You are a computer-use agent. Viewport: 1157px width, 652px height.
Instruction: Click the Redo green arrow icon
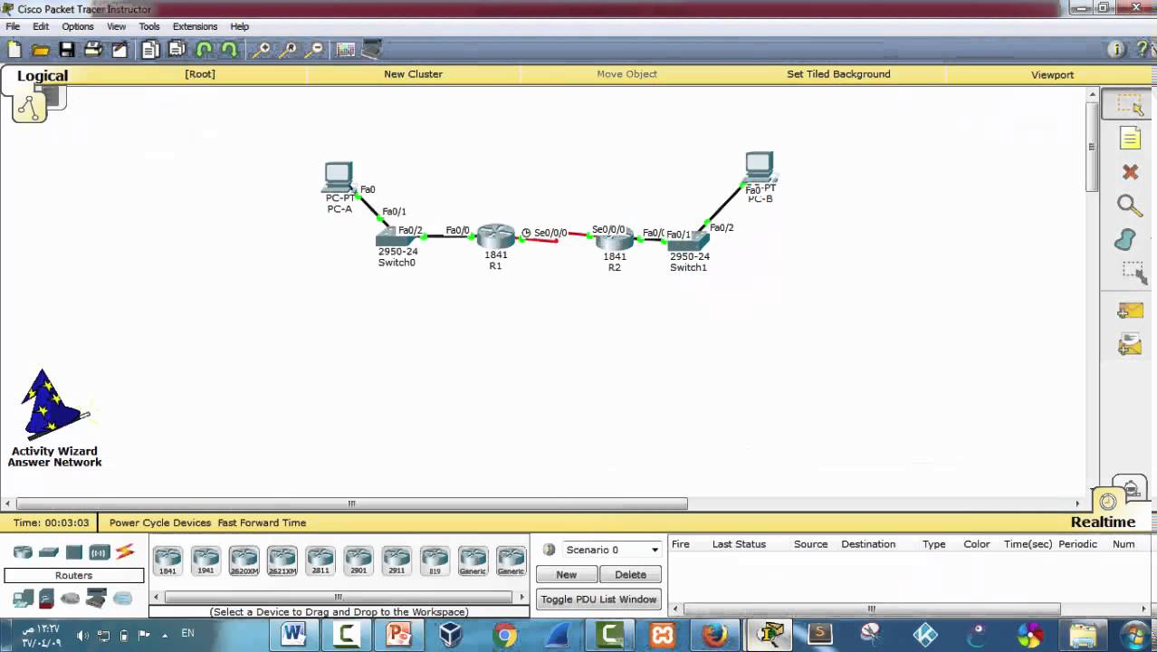tap(229, 50)
